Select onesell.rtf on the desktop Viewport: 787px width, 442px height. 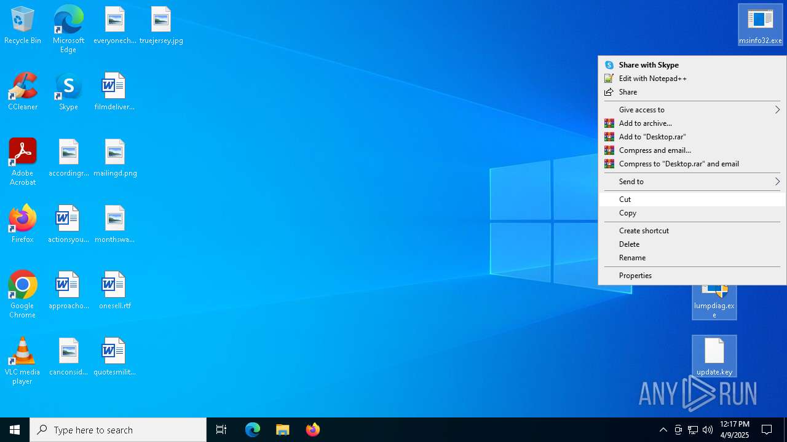click(x=115, y=291)
